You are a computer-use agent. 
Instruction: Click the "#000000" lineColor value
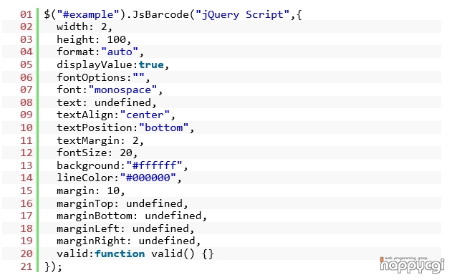click(x=148, y=178)
